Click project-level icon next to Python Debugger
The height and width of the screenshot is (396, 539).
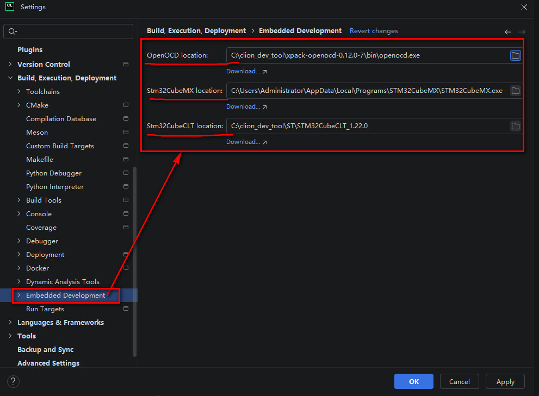(x=126, y=173)
